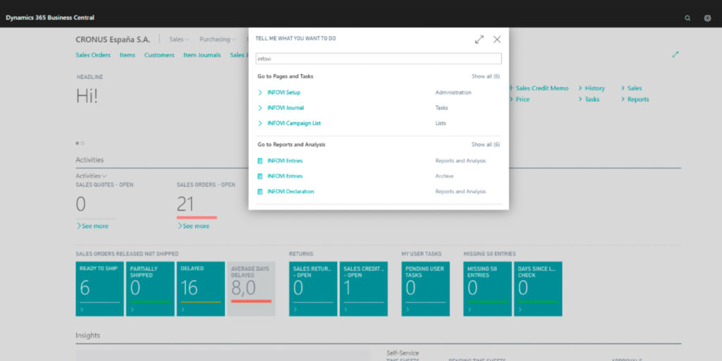The height and width of the screenshot is (361, 722).
Task: Open the Activities dropdown
Action: click(91, 176)
